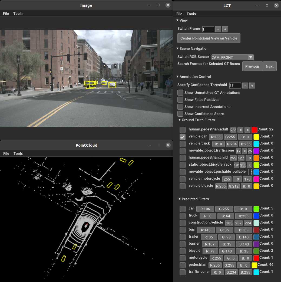Viewport: 281px width, 282px height.
Task: Uncheck the vehicle.car ground truth filter
Action: tap(183, 137)
